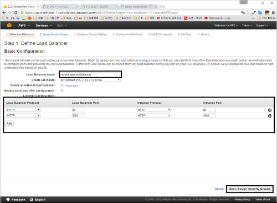Open second row Instance Protocol dropdown

coord(154,115)
